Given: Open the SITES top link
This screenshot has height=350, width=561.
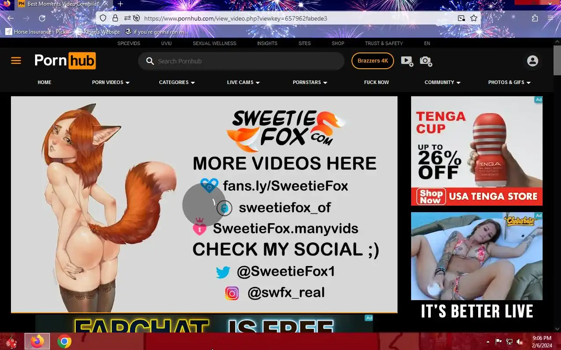Looking at the screenshot, I should click(x=305, y=43).
